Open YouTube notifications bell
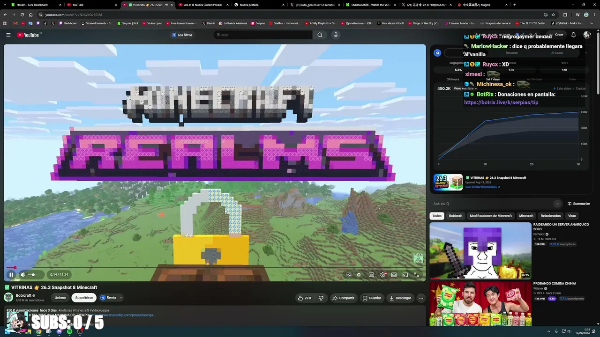600x337 pixels. pyautogui.click(x=573, y=35)
